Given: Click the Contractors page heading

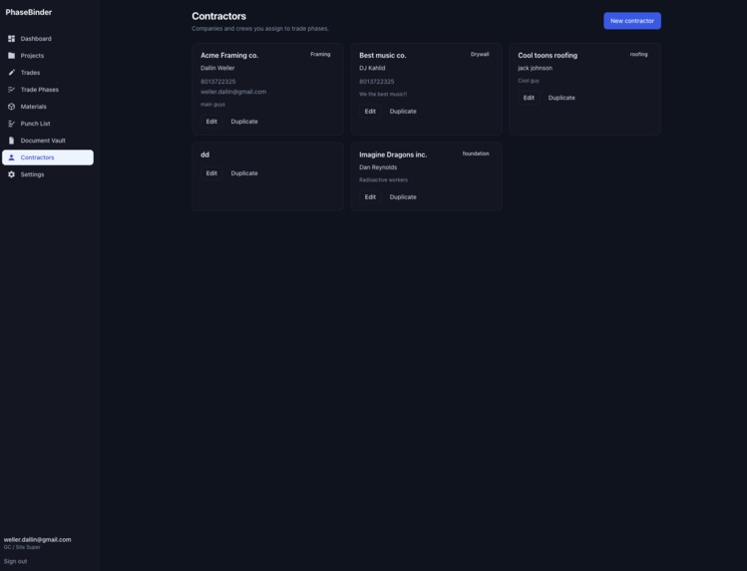Looking at the screenshot, I should 219,16.
